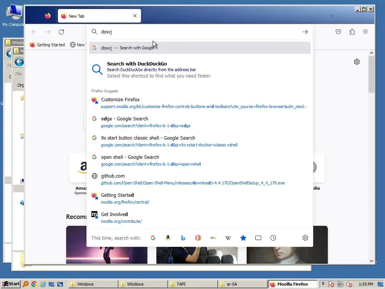Reload the current page
This screenshot has height=289, width=385.
click(x=61, y=32)
